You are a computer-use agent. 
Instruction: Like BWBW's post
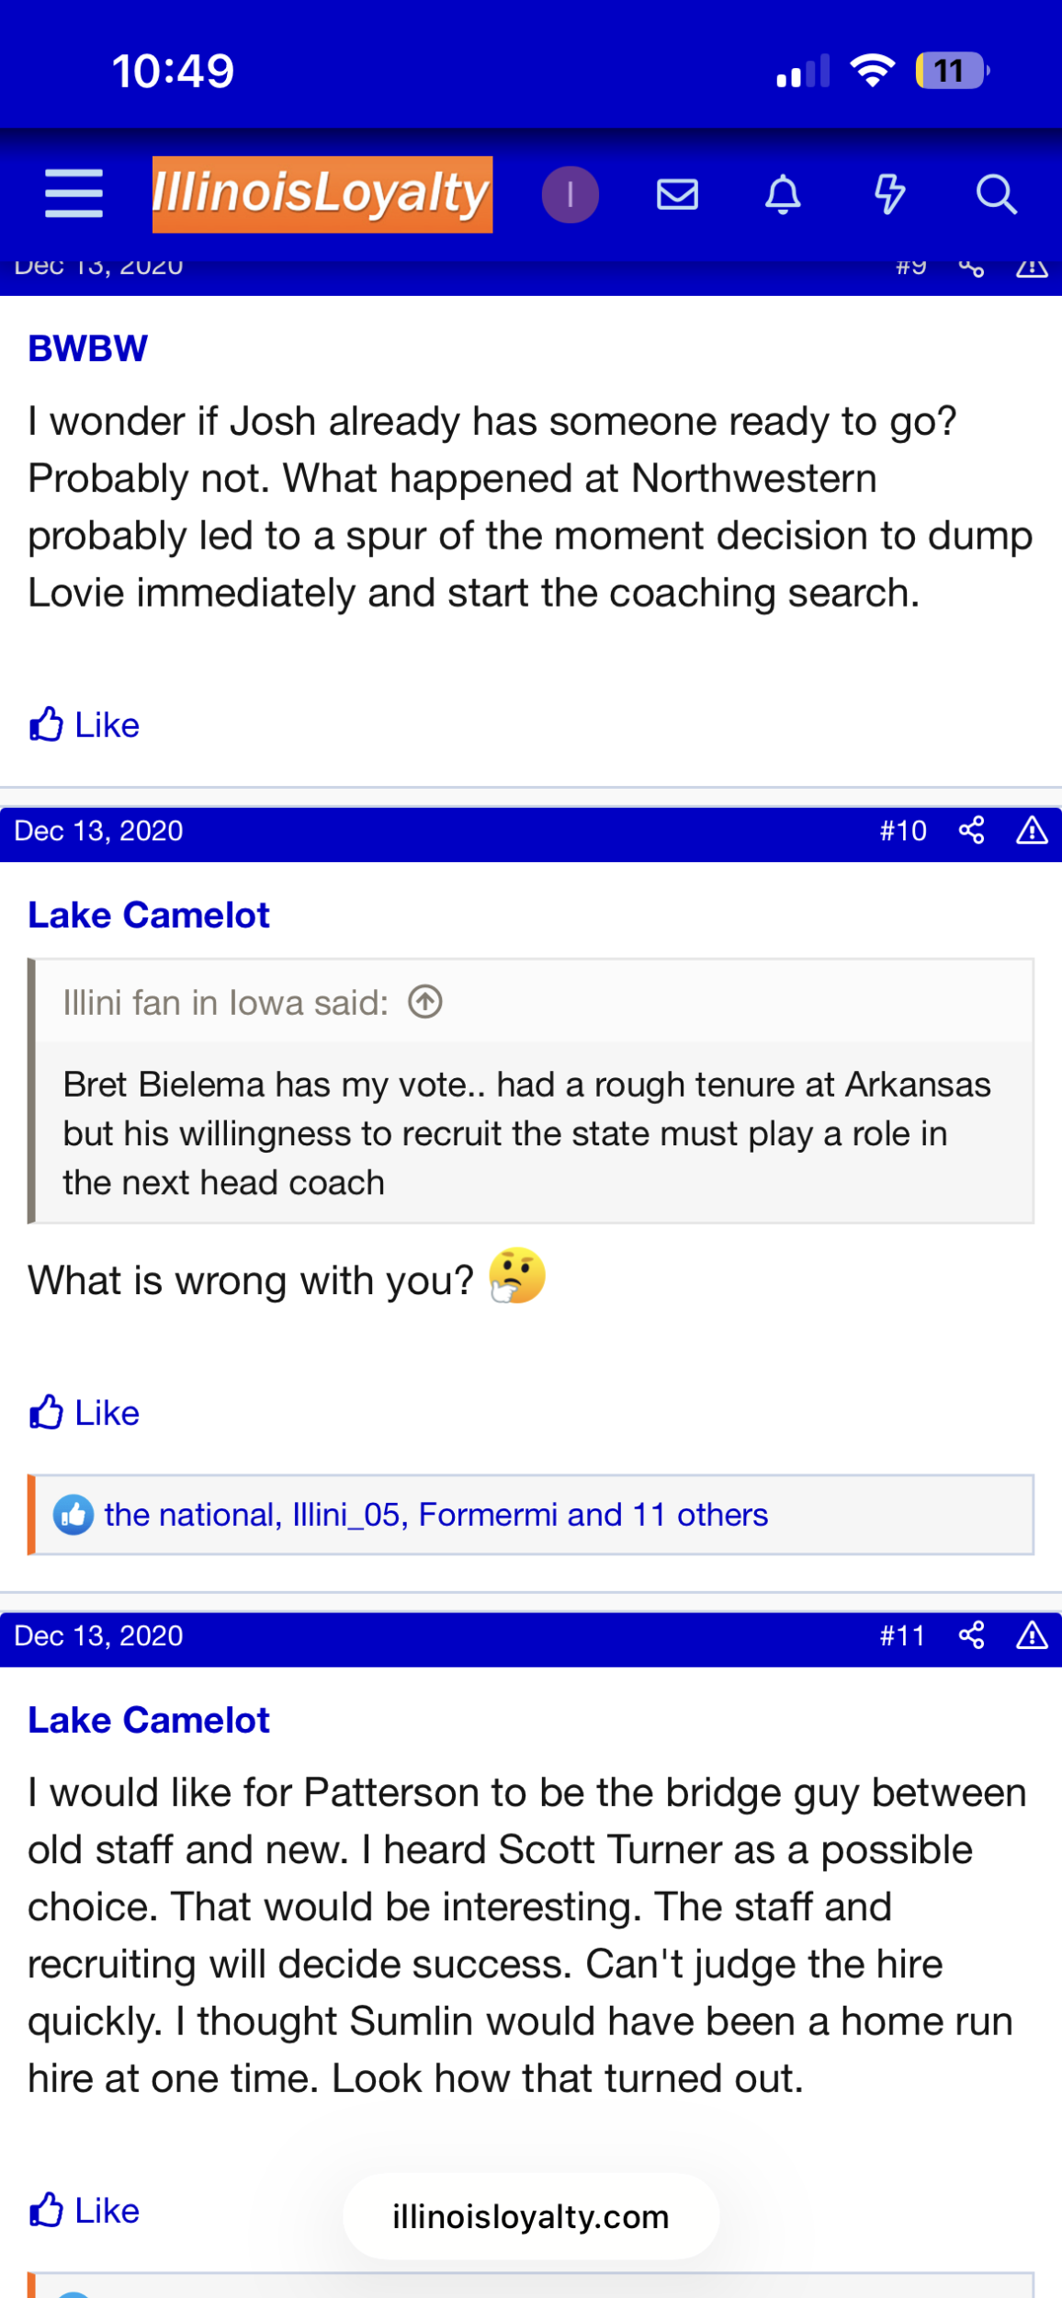[x=85, y=725]
